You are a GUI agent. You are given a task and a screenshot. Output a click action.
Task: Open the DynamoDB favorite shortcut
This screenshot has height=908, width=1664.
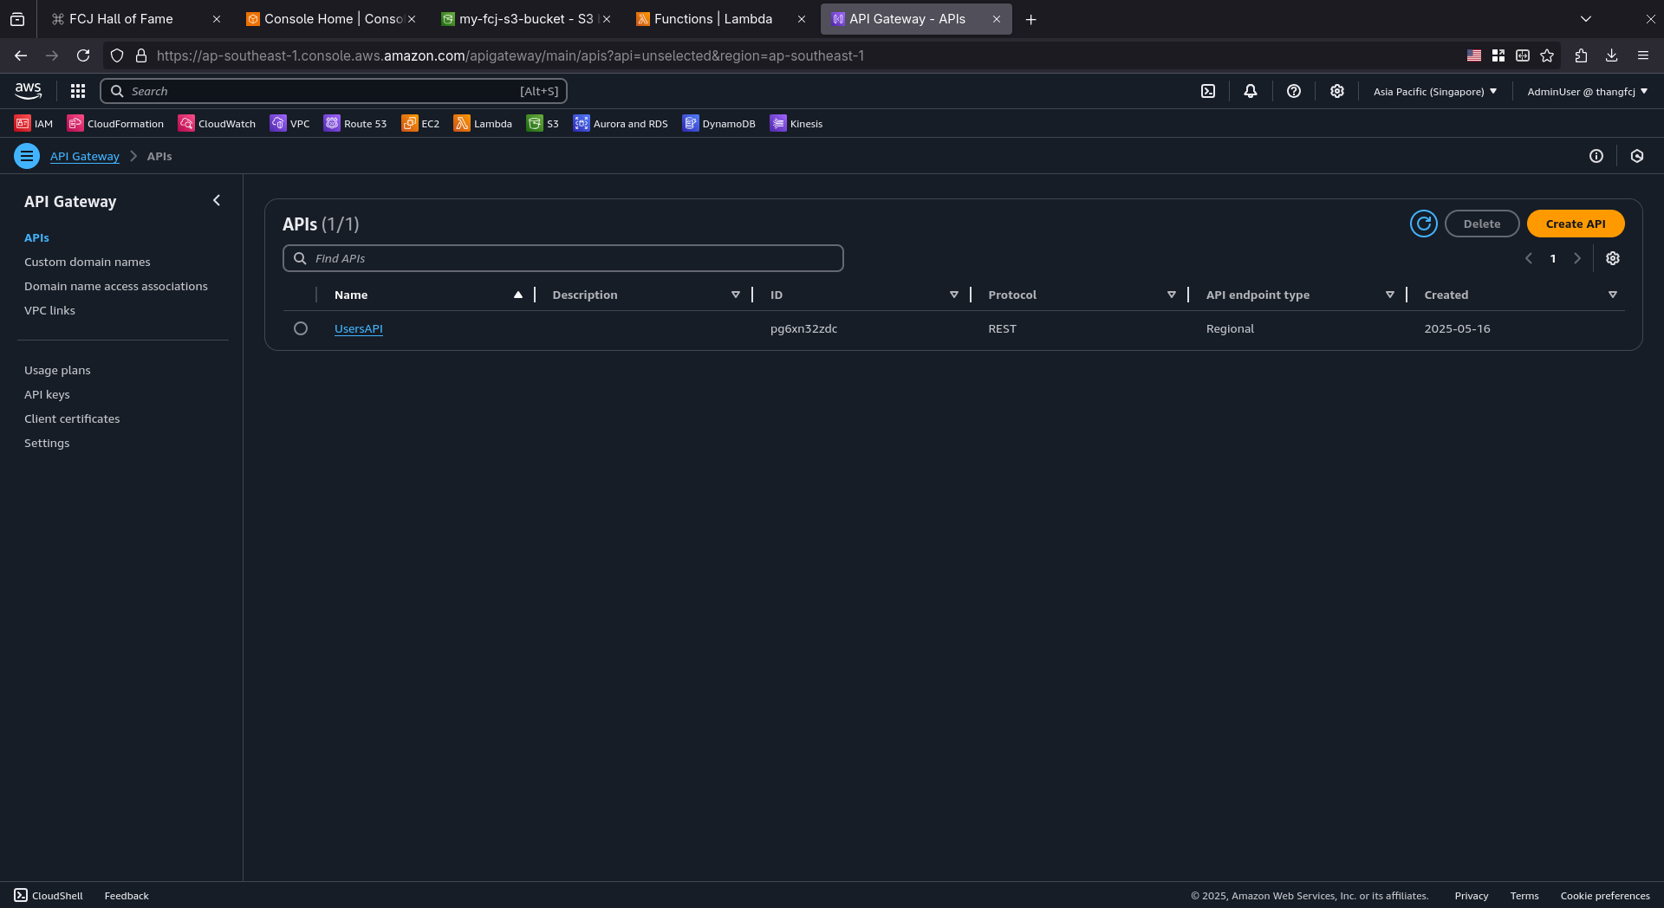[718, 123]
